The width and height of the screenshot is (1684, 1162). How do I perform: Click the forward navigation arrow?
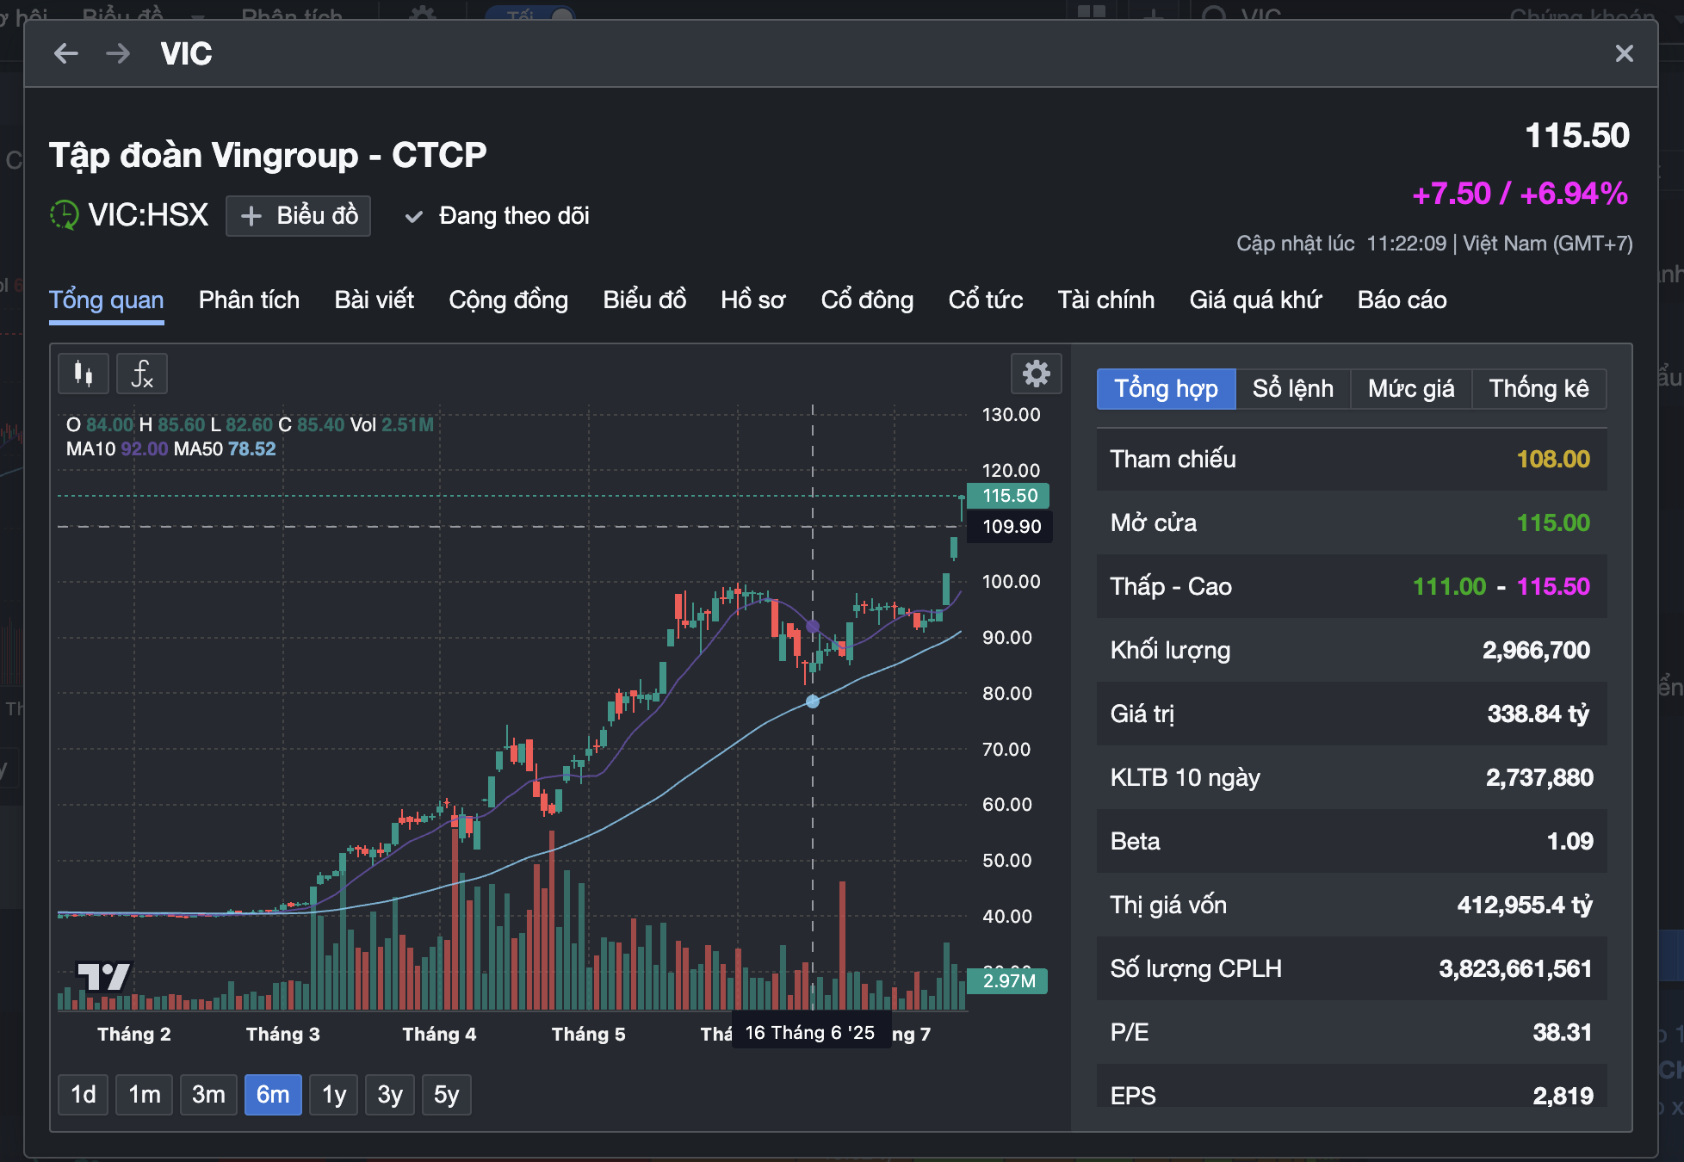[118, 53]
